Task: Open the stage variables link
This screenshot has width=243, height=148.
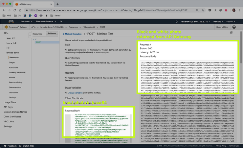Action: point(75,93)
